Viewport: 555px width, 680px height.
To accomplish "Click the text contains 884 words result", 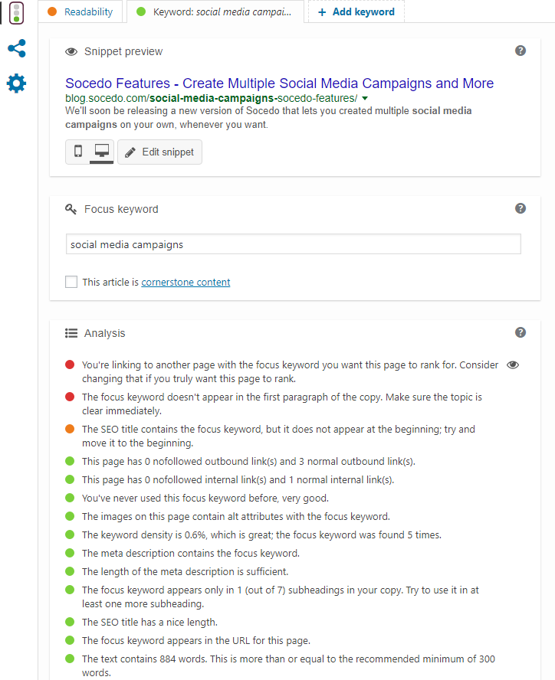I will 288,665.
